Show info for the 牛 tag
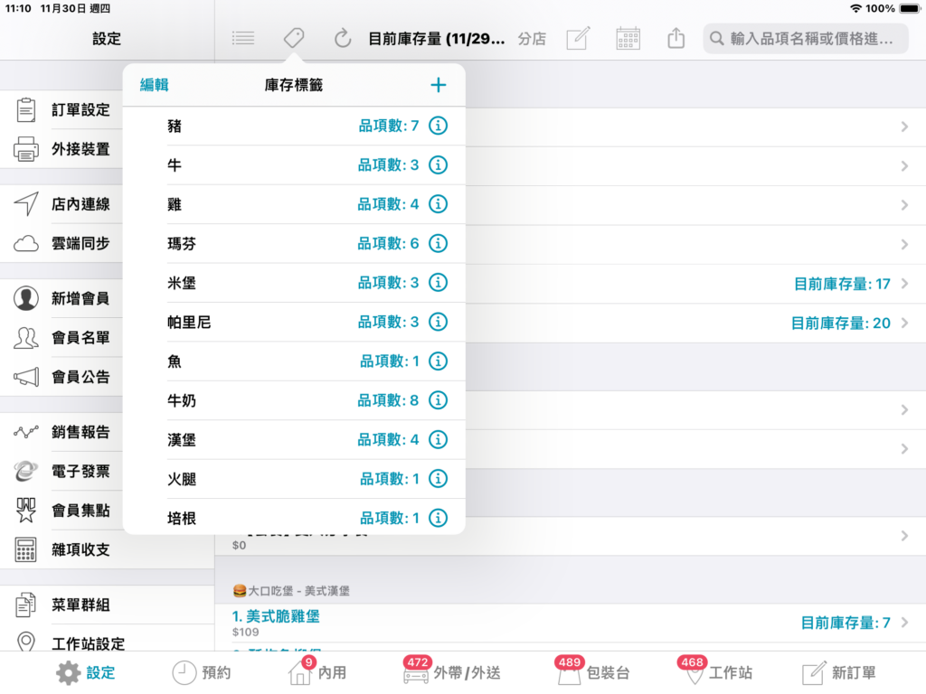Image resolution: width=926 pixels, height=694 pixels. [x=439, y=164]
